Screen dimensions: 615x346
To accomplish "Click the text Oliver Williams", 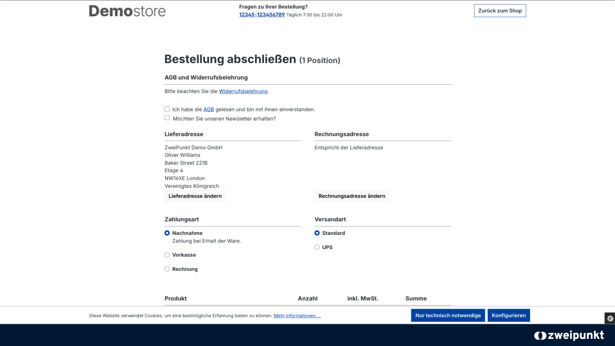I will point(182,155).
